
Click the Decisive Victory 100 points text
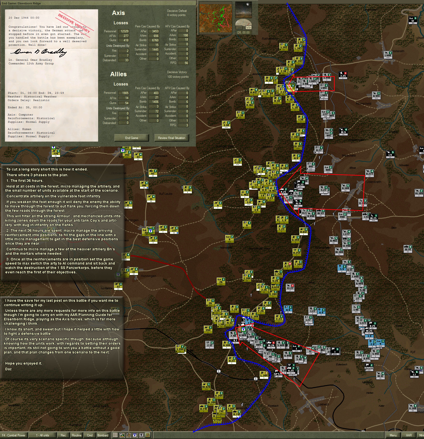[177, 74]
